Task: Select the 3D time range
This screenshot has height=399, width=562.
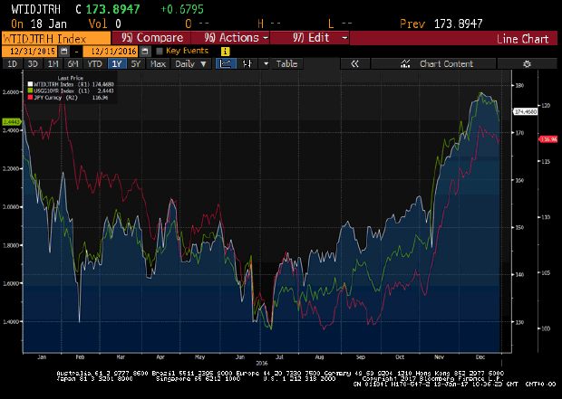Action: click(33, 63)
